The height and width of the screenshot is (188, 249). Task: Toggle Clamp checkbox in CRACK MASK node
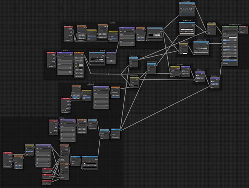click(130, 63)
